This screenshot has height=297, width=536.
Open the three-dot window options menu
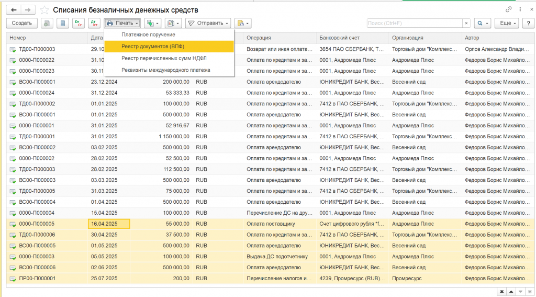tap(520, 9)
